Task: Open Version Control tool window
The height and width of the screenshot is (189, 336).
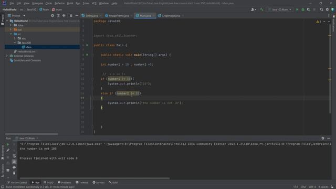Action: click(17, 183)
